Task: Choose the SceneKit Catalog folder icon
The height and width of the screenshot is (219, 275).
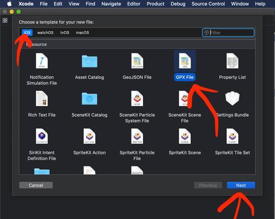Action: (89, 99)
